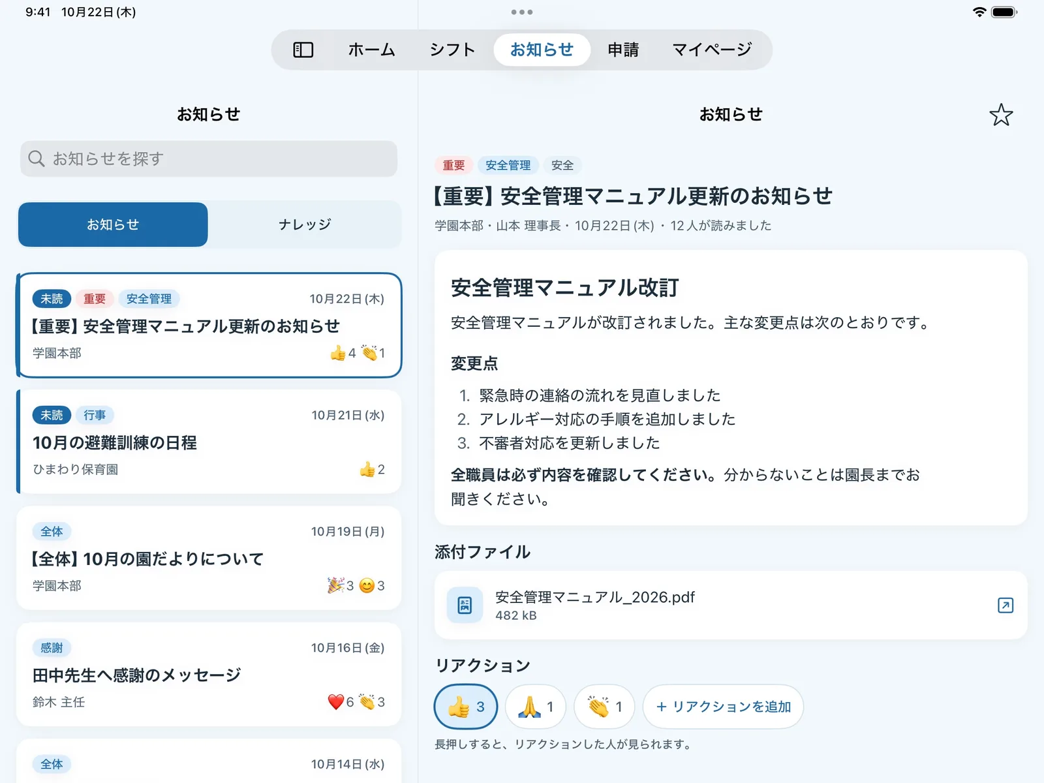Toggle the clapping hands reaction button
This screenshot has width=1044, height=783.
coord(604,707)
